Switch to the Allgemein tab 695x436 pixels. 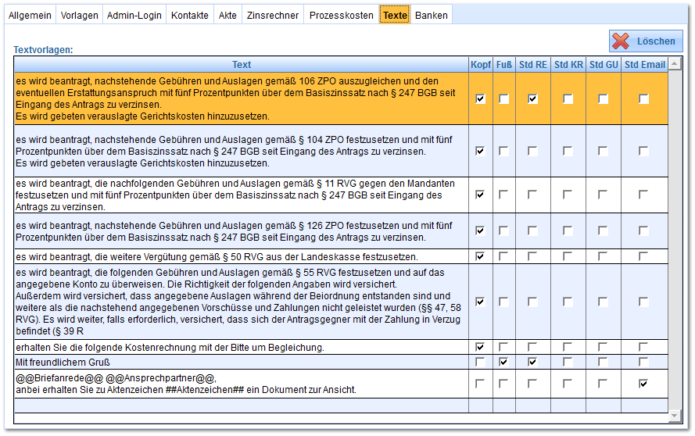click(x=30, y=15)
